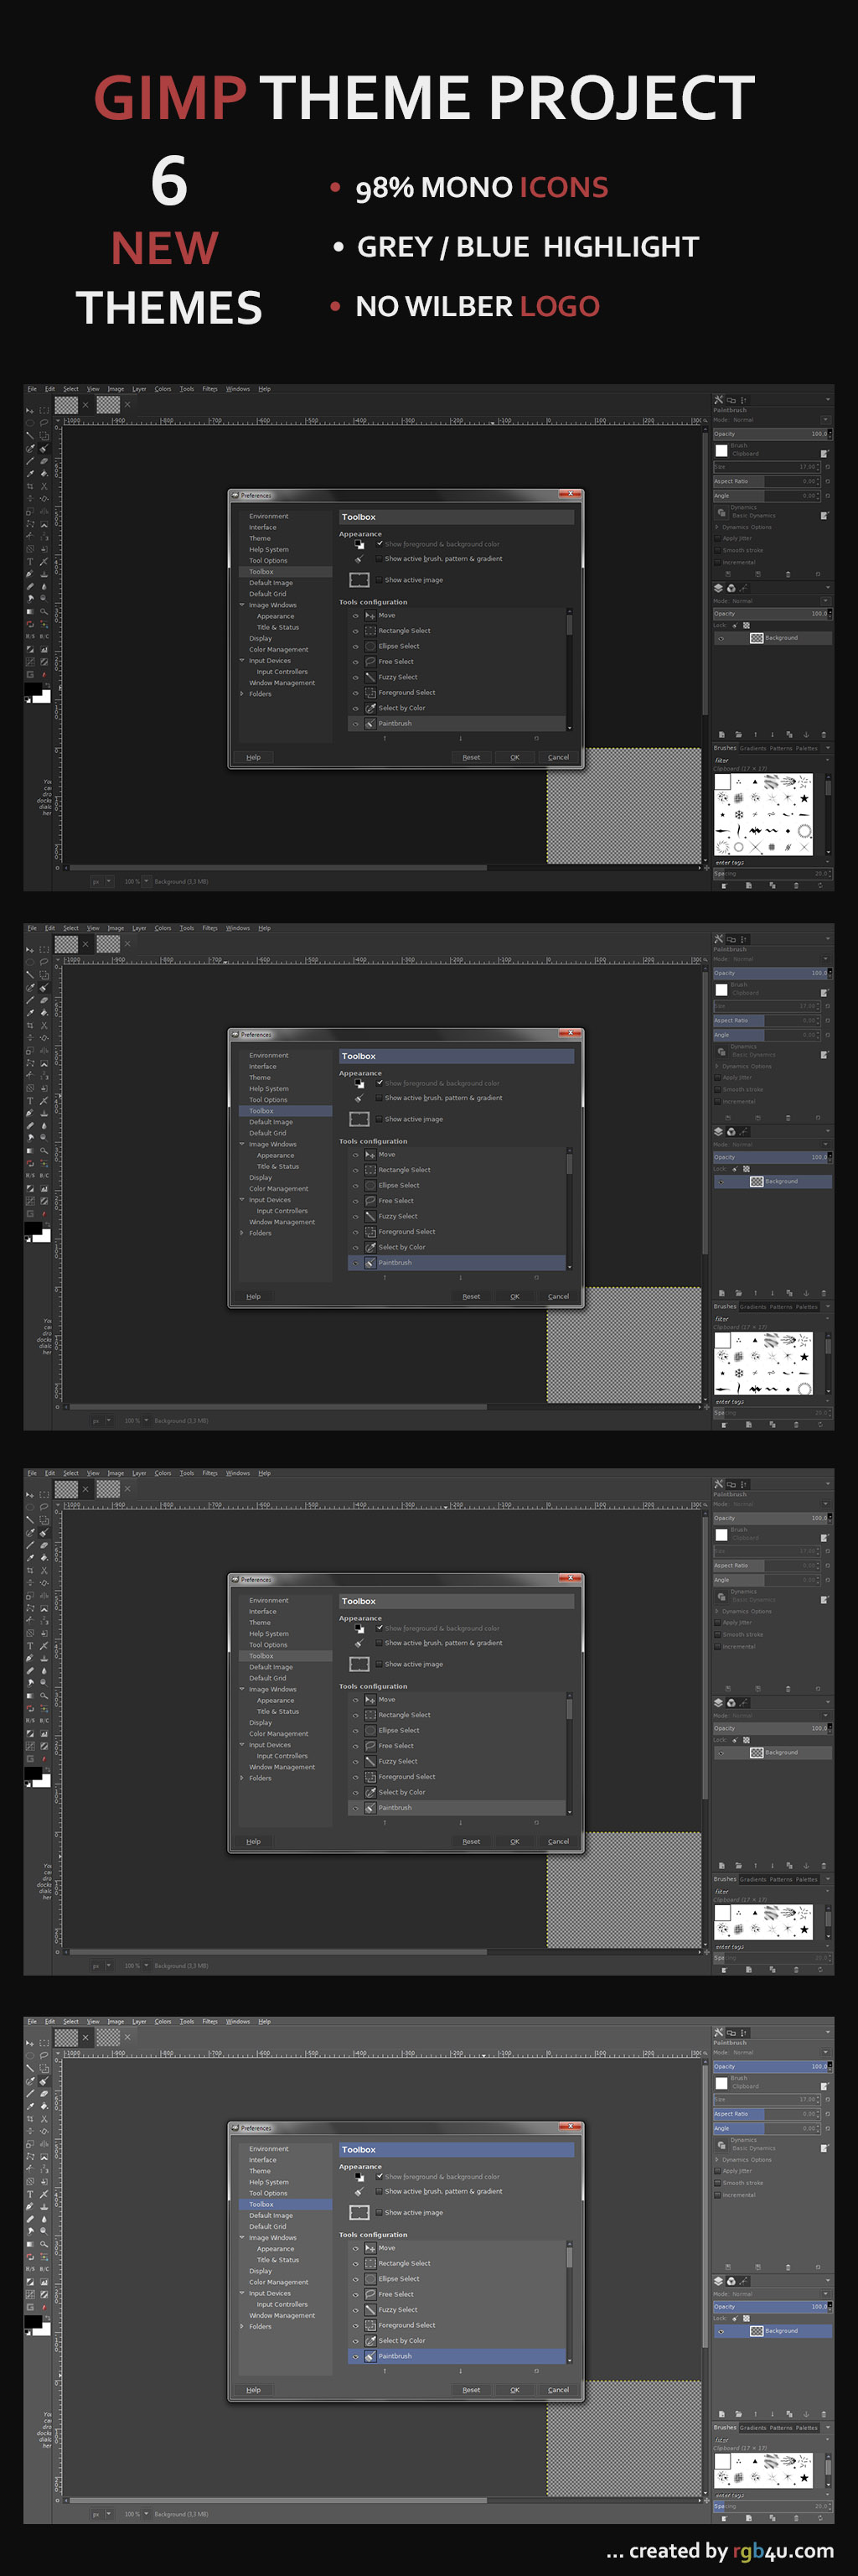This screenshot has width=858, height=2576.
Task: Select 'Color Management' in bottom Preferences category list
Action: point(279,2282)
